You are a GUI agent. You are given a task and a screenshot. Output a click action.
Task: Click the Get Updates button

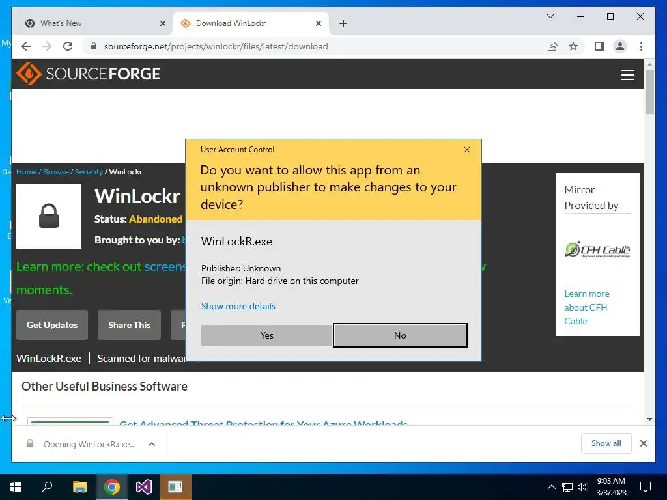point(52,325)
